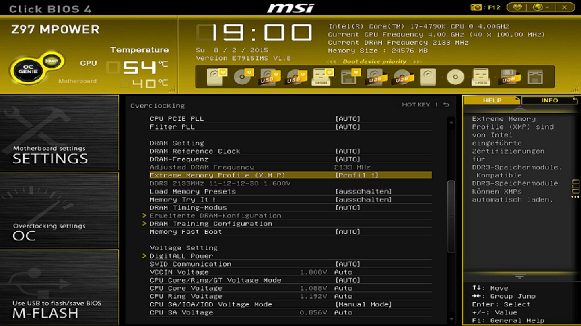Screen dimensions: 581x326
Task: Select the legacy USB hard disk boot icon
Action: click(x=376, y=77)
